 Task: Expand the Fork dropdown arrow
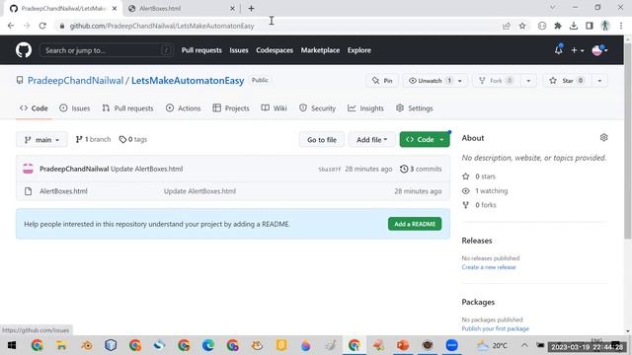coord(528,81)
